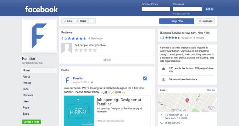Screen dimensions: 239x126
Task: Click the Shop Now button
Action: tap(176, 21)
